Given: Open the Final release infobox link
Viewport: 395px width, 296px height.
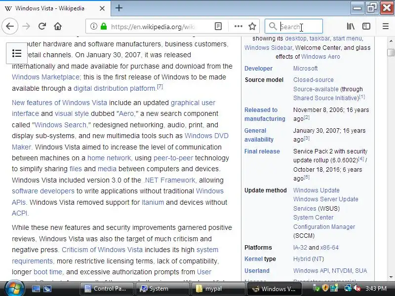Looking at the screenshot, I should [x=262, y=151].
